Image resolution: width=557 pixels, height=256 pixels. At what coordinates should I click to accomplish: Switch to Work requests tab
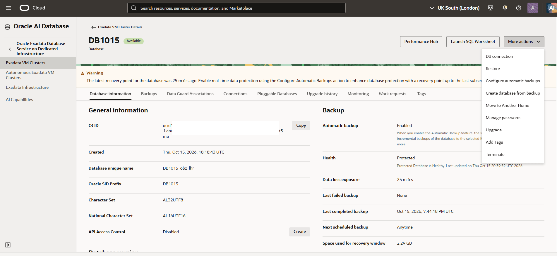point(393,94)
